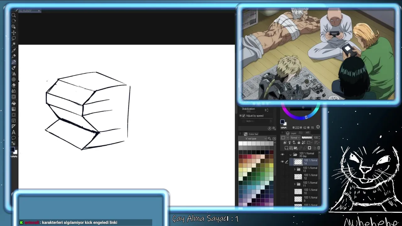The width and height of the screenshot is (402, 226).
Task: Select the Airbrush tool
Action: tap(14, 74)
